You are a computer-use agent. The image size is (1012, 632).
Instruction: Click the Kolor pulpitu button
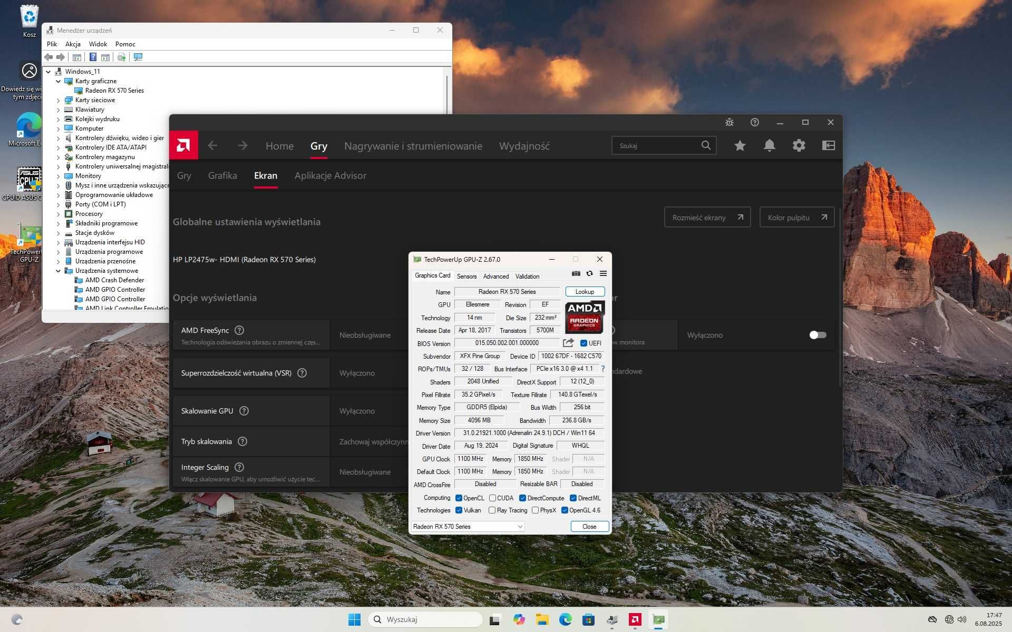point(797,217)
